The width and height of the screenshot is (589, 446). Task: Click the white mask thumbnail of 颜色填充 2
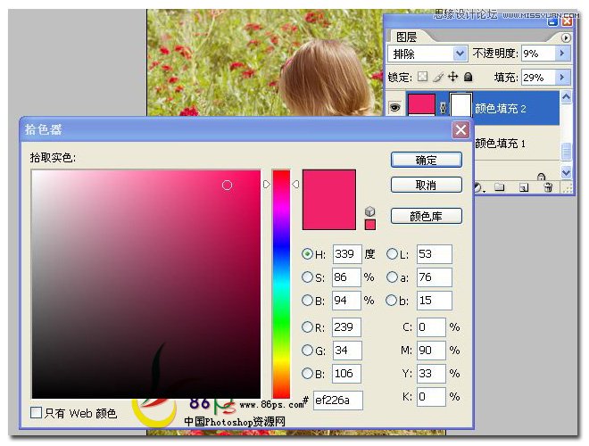point(460,104)
